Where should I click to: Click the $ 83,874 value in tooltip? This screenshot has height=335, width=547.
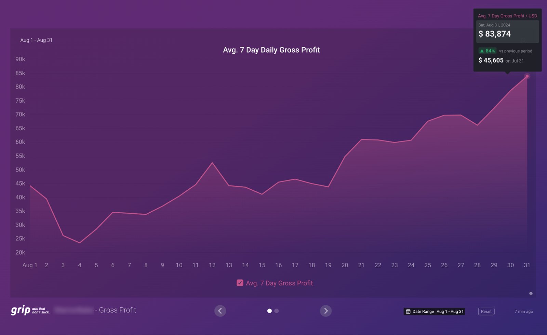pyautogui.click(x=494, y=34)
